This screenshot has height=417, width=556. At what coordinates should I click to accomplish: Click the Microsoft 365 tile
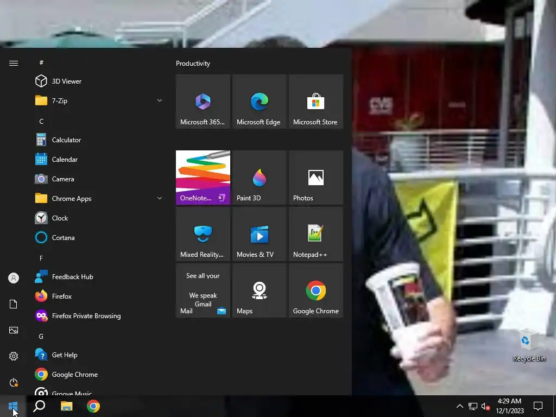click(x=203, y=102)
